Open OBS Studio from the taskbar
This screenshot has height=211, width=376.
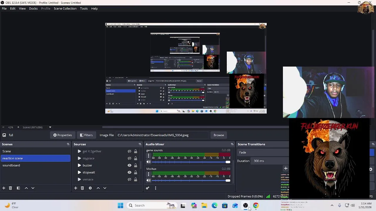(245, 205)
